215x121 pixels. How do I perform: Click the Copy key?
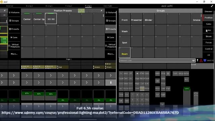(158, 81)
